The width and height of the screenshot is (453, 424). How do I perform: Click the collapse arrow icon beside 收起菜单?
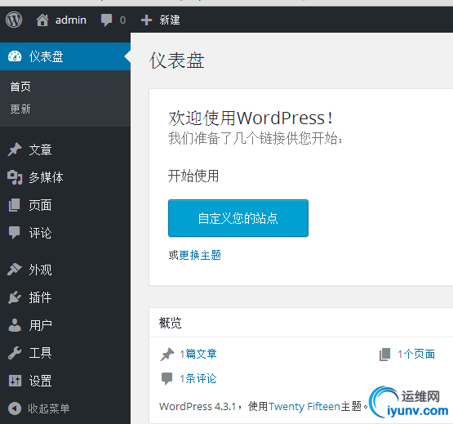[15, 408]
